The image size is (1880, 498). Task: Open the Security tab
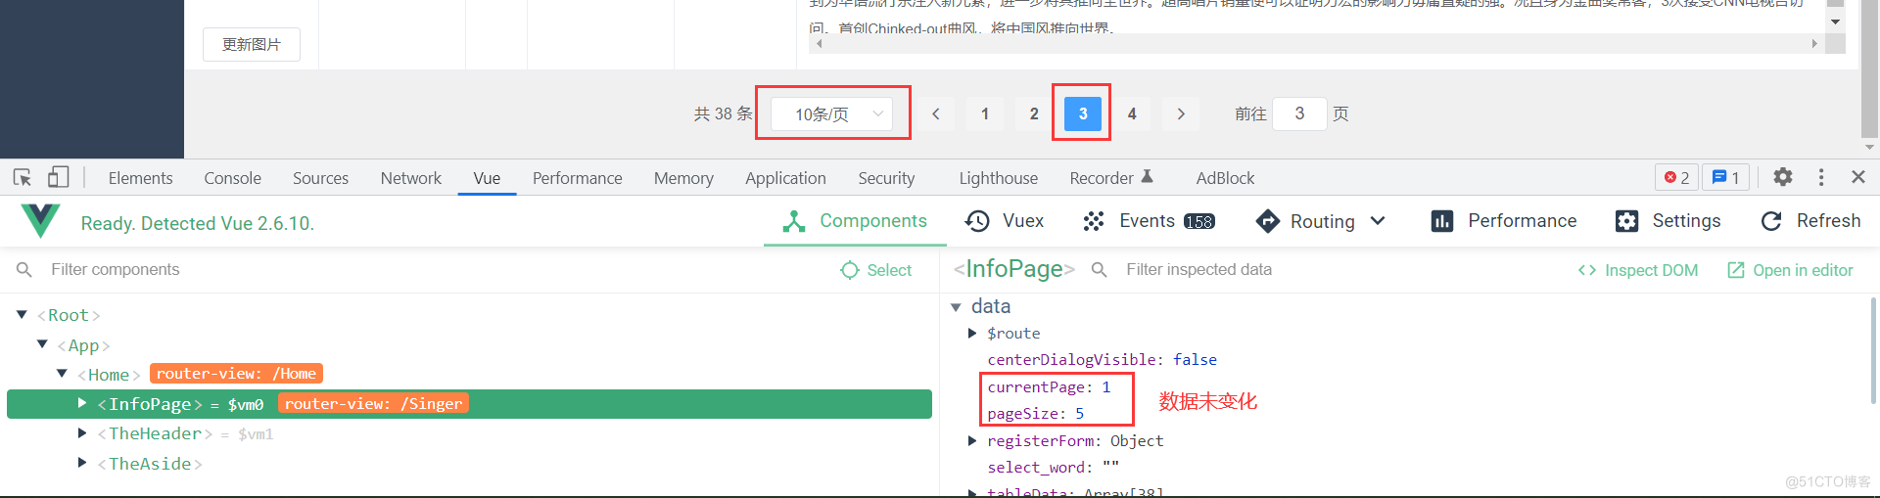click(886, 178)
